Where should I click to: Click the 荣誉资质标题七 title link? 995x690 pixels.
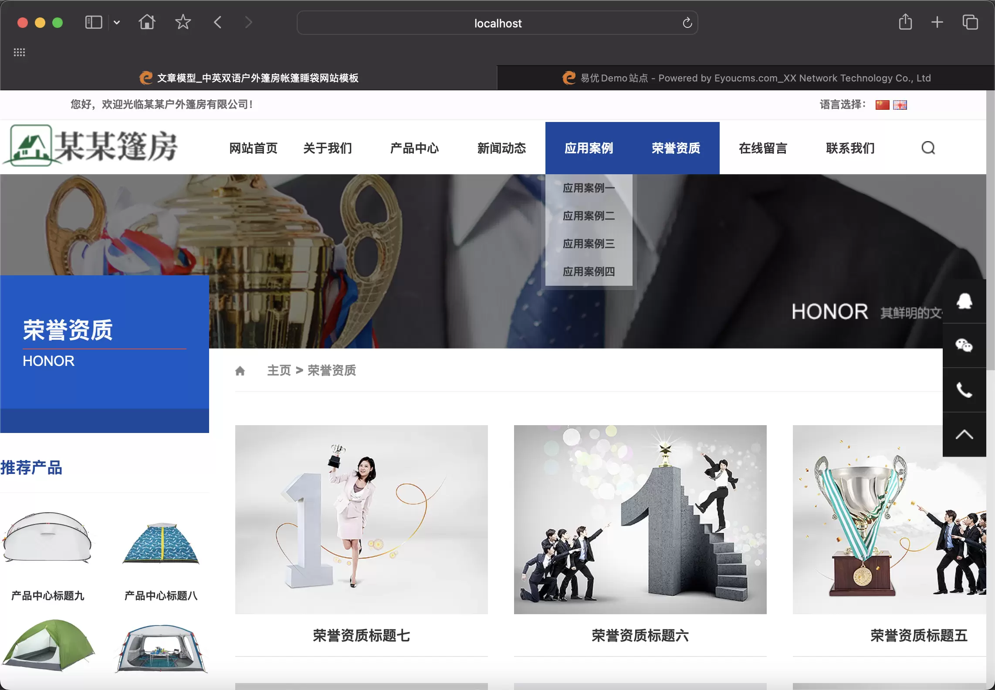362,636
